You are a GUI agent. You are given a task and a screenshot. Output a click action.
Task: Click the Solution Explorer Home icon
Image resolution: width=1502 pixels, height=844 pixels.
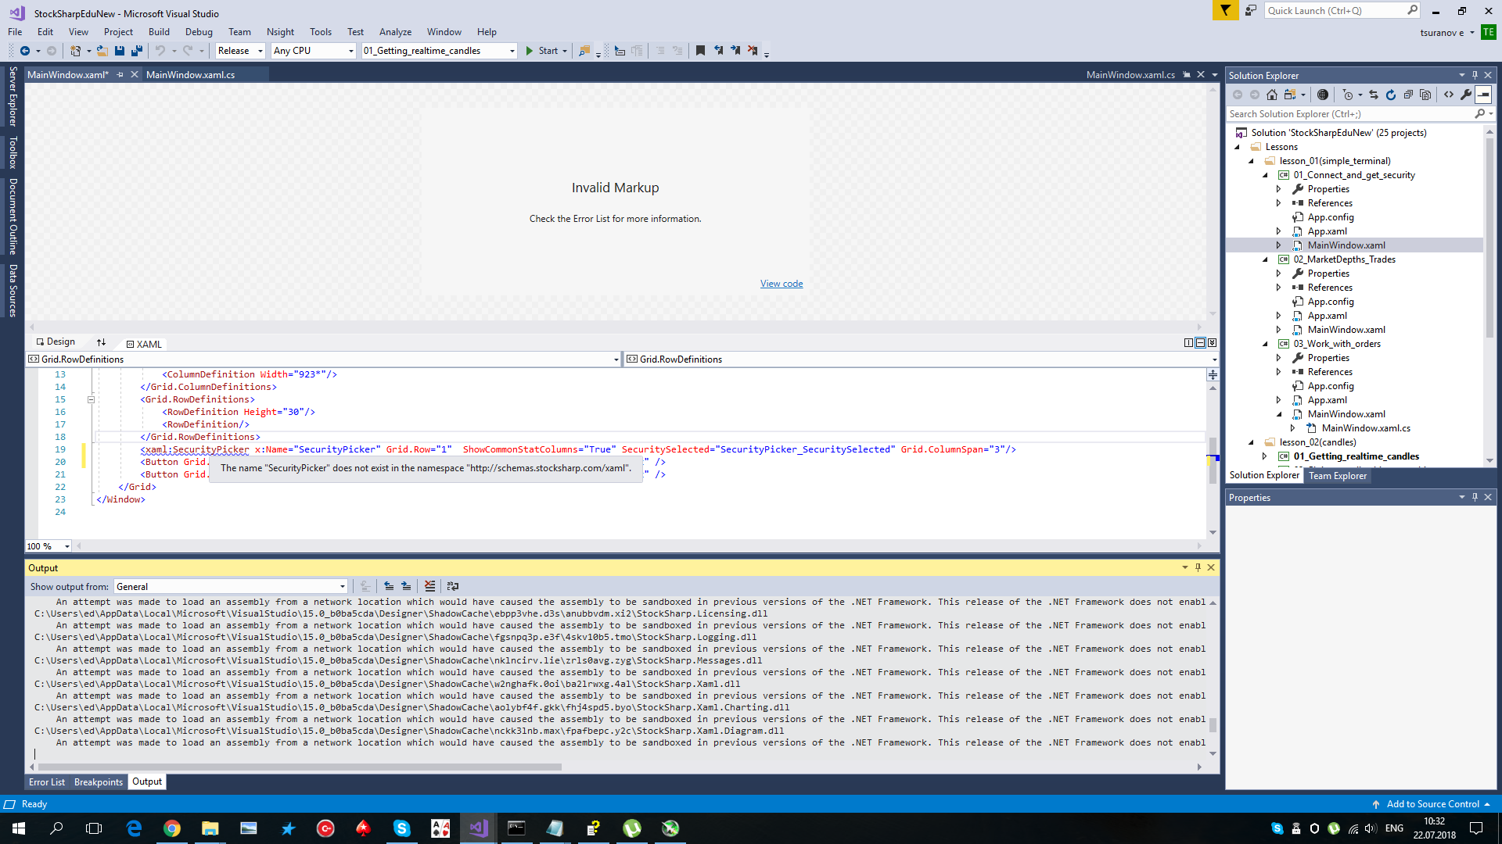pos(1272,95)
